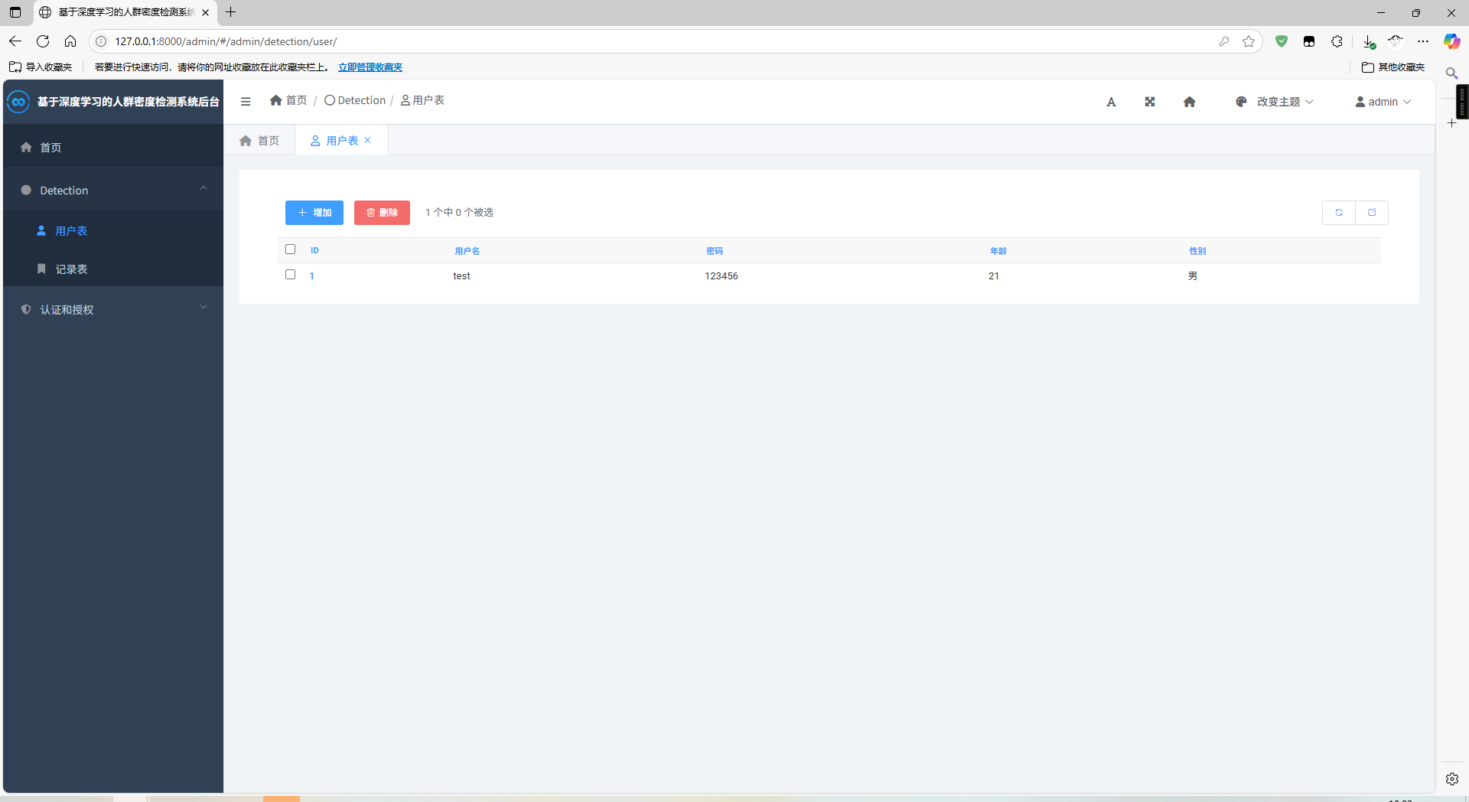Image resolution: width=1469 pixels, height=802 pixels.
Task: Sort by the 用户名 column header
Action: click(x=467, y=251)
